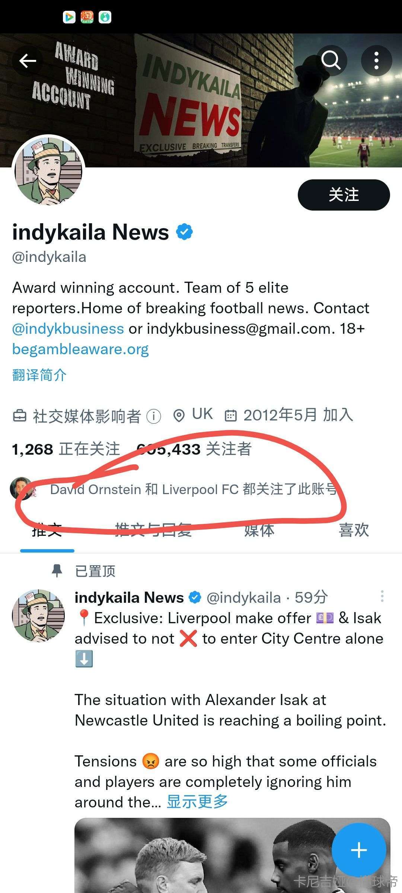Switch to the 媒体 tab
Viewport: 402px width, 893px height.
click(x=259, y=530)
